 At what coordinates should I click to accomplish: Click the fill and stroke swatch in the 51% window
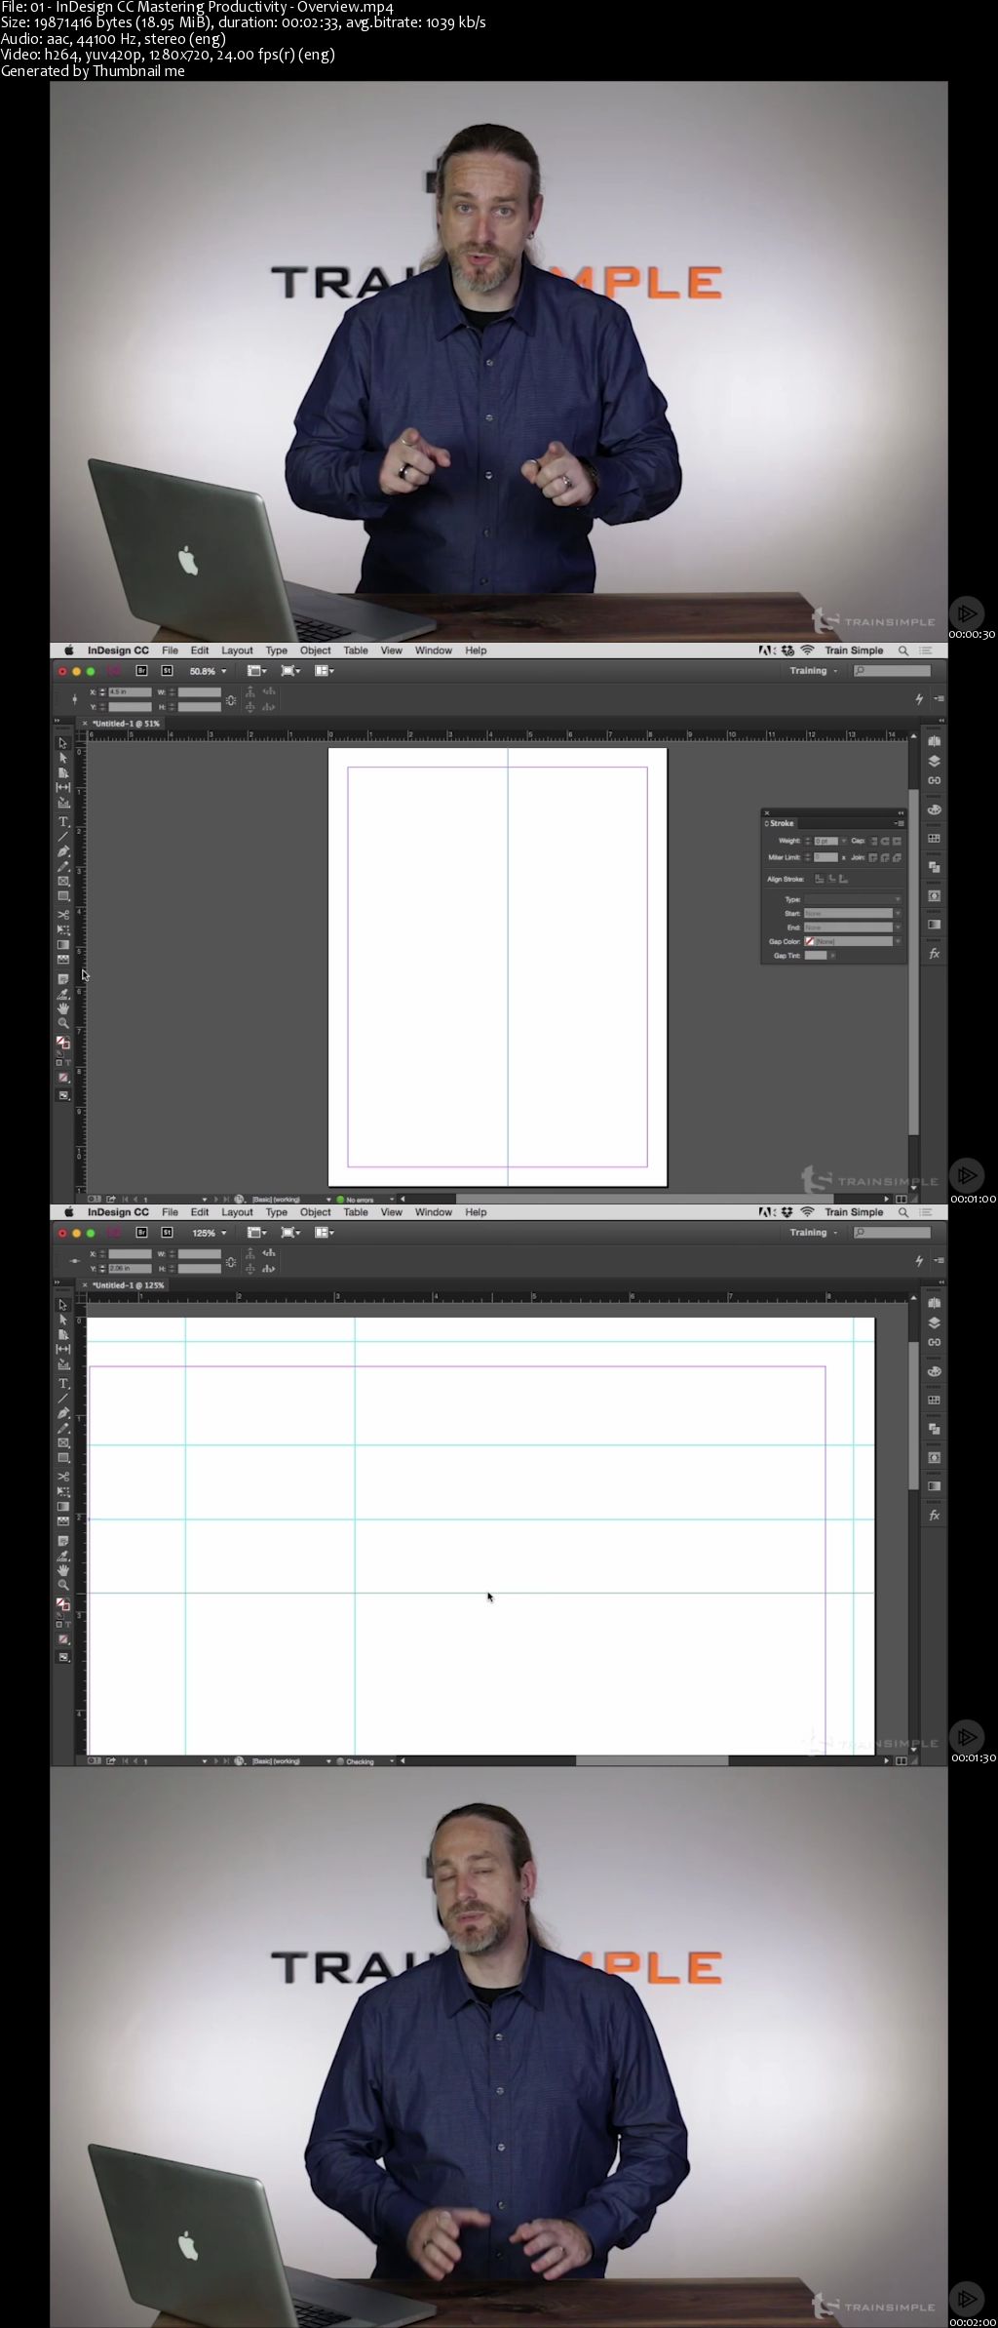[63, 1043]
